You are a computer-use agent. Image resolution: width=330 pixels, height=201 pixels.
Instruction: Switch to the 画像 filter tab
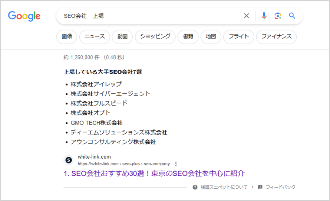tap(67, 37)
